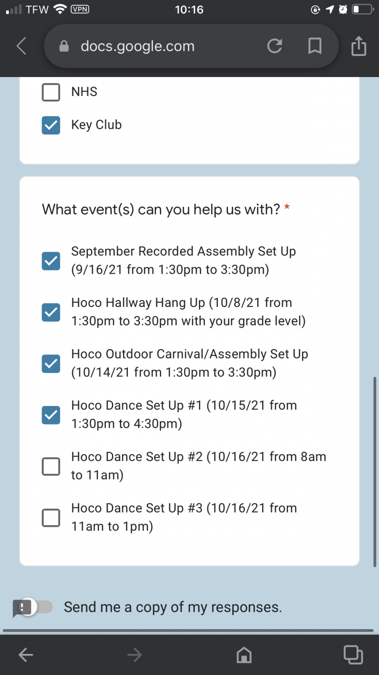
Task: Open the tabs overview icon
Action: (x=353, y=654)
